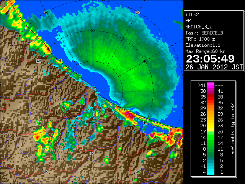Image resolution: width=245 pixels, height=184 pixels.
Task: Click the "PRF: 1000Hz" entry
Action: tap(200, 39)
